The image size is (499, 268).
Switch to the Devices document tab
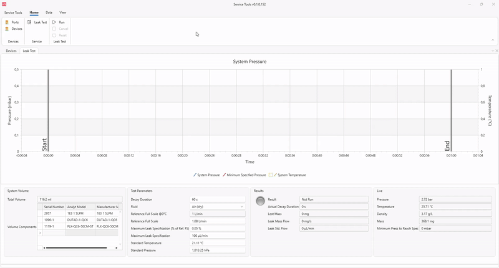click(x=11, y=50)
